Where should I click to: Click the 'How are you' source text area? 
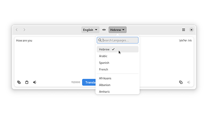point(53,55)
